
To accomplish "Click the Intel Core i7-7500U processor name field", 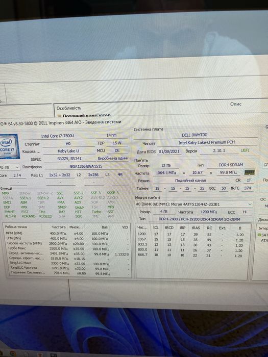I will 58,136.
